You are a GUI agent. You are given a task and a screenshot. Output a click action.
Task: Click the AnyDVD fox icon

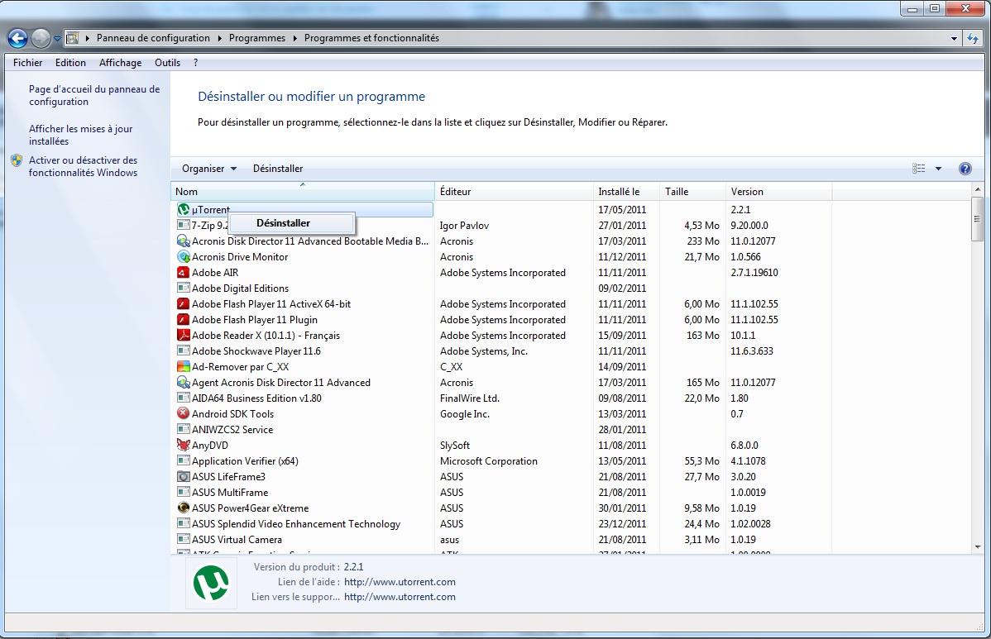click(184, 446)
